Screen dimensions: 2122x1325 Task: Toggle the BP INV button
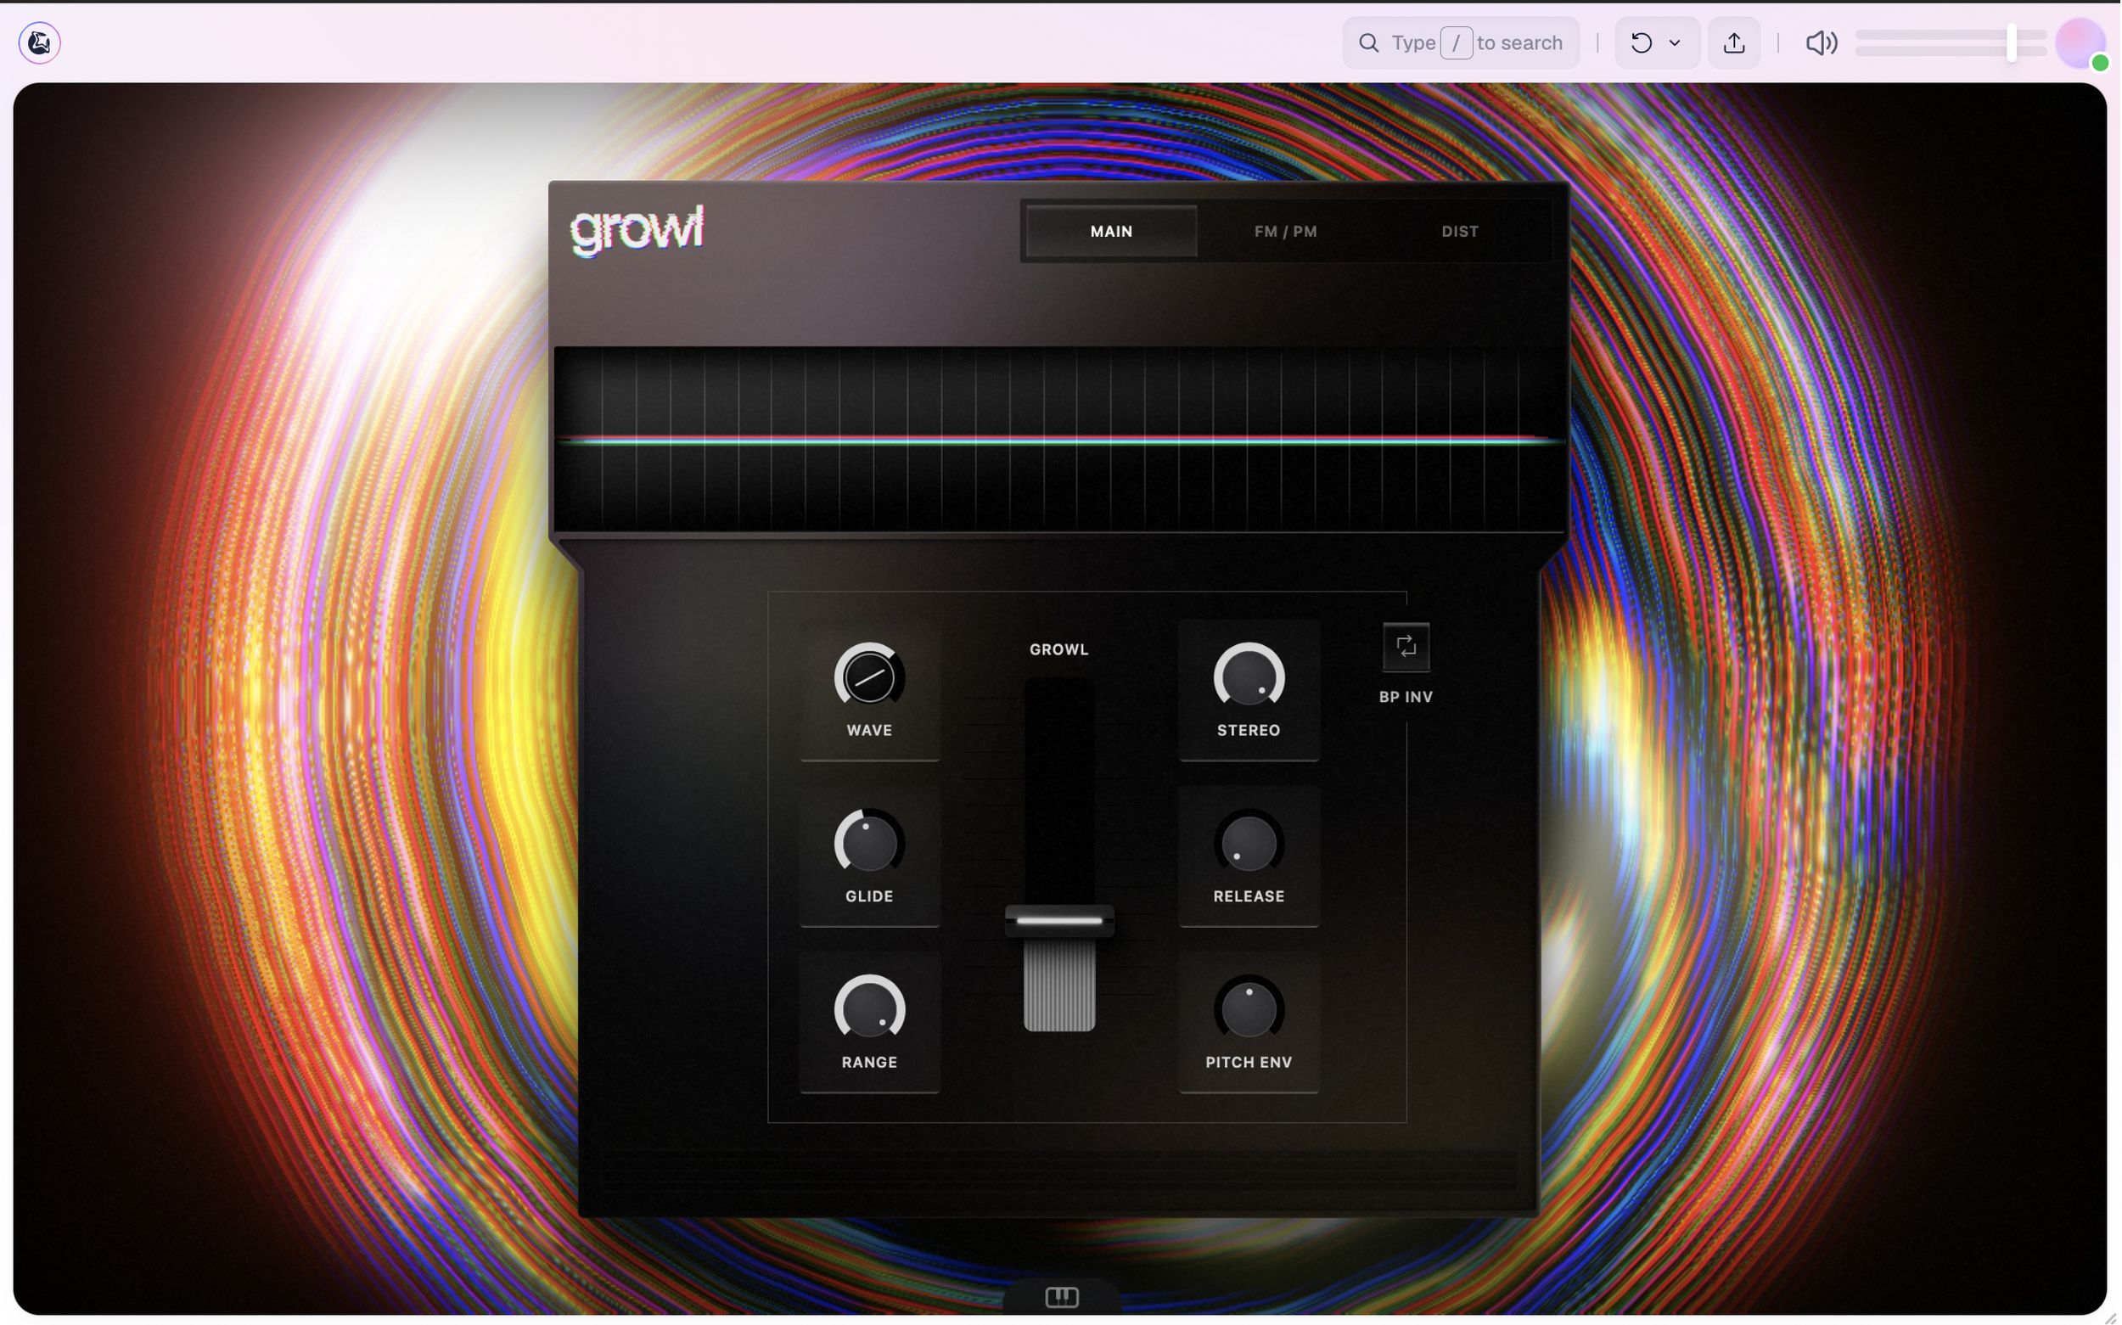coord(1406,647)
